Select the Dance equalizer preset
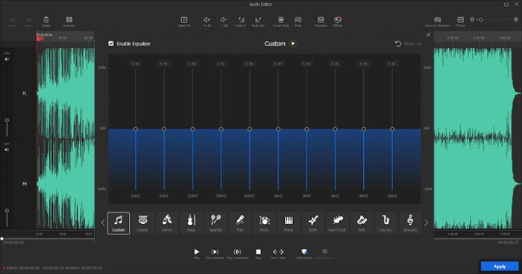Screen dimensions: 522x274 tap(167, 223)
